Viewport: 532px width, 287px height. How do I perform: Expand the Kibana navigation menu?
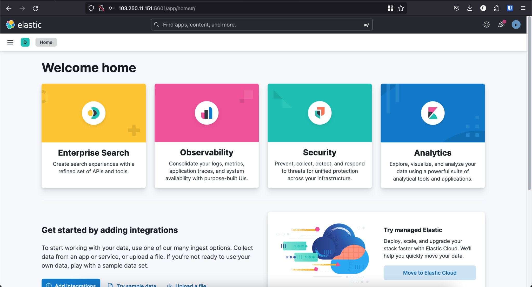click(x=10, y=42)
